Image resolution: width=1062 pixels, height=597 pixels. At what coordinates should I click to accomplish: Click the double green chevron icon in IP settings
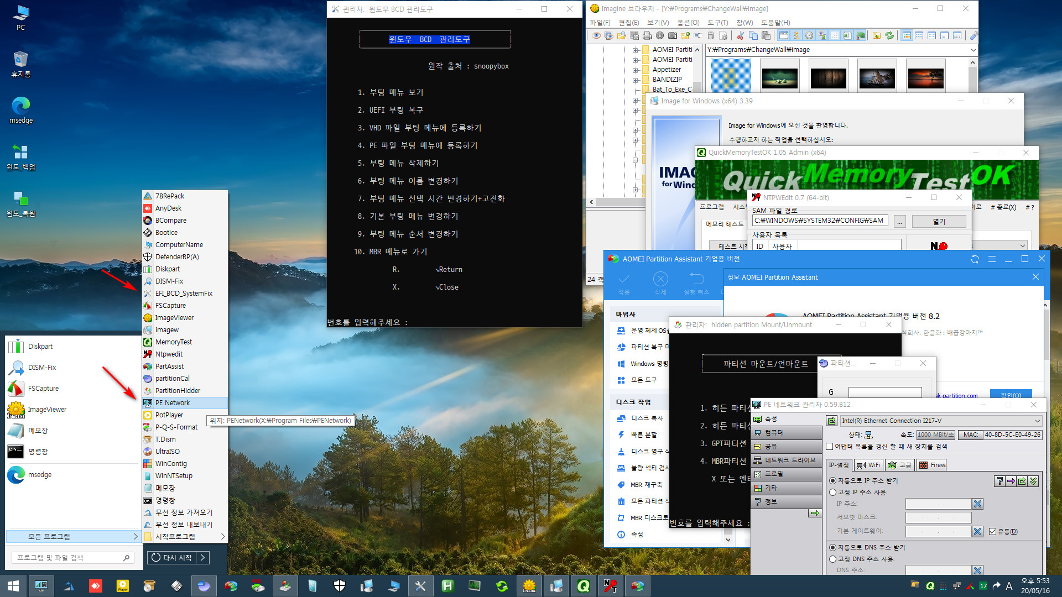point(1033,481)
